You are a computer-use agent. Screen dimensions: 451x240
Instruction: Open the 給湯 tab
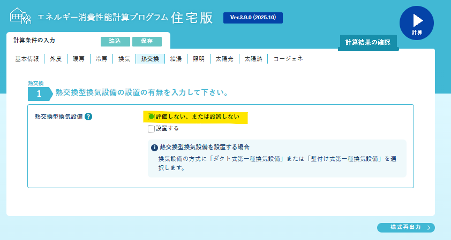pyautogui.click(x=176, y=59)
